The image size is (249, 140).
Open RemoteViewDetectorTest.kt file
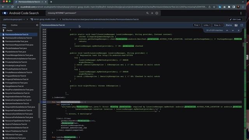coord(17,103)
